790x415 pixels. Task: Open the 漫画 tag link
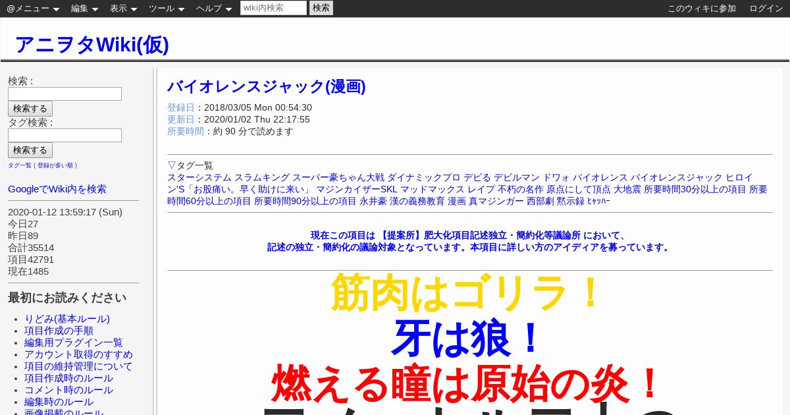coord(457,201)
